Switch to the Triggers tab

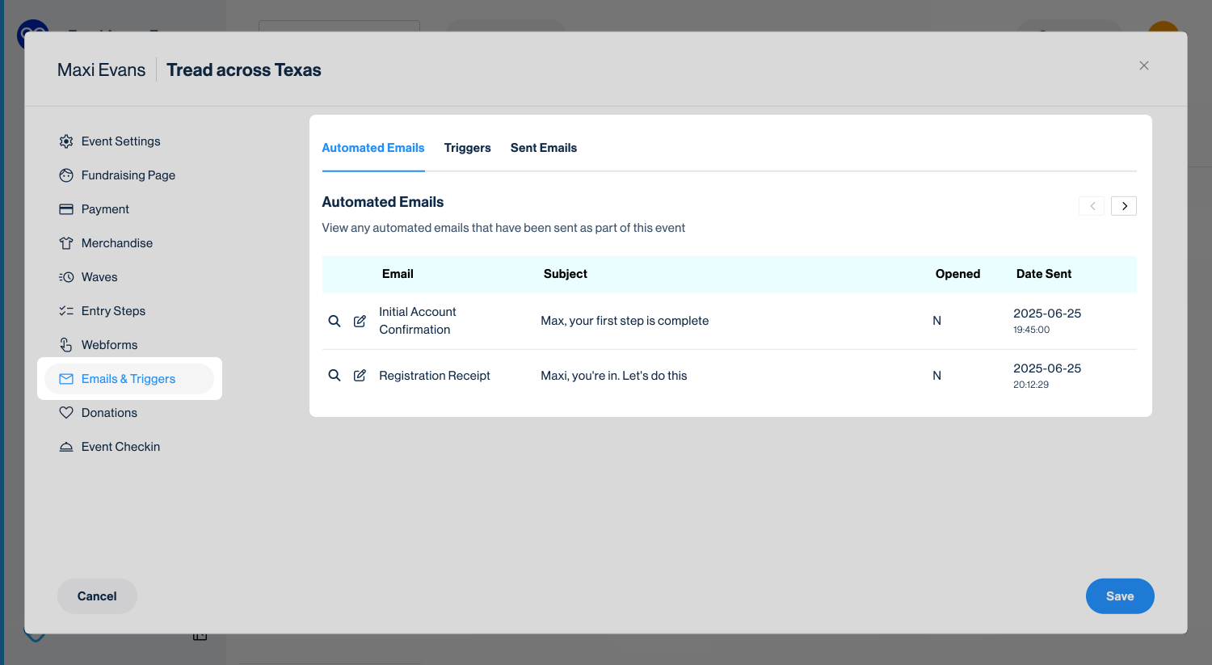tap(467, 148)
